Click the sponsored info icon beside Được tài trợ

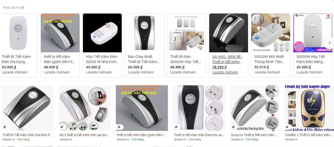point(23,8)
